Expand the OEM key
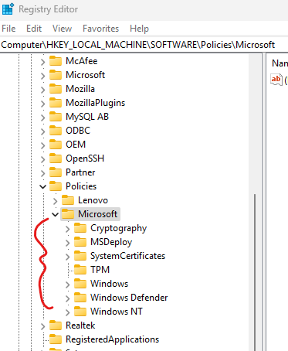The height and width of the screenshot is (351, 288). [x=42, y=145]
